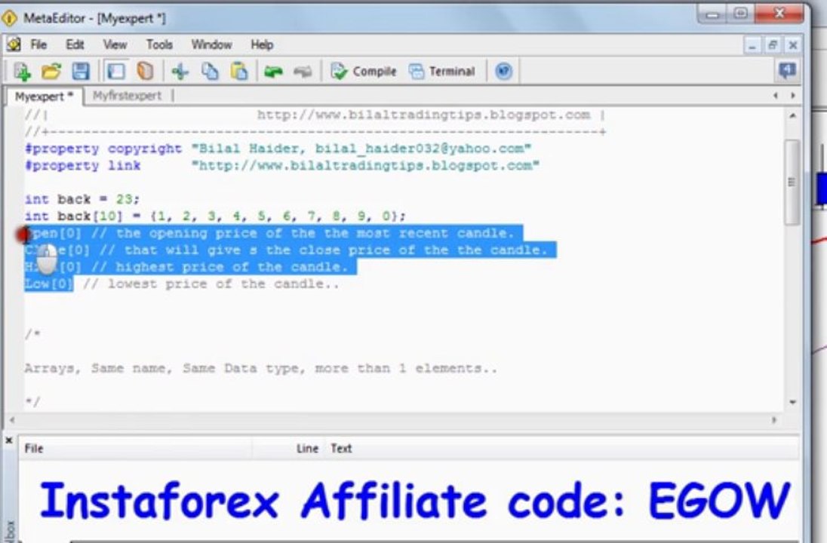Click the Cut toolbar icon
The image size is (827, 543).
(180, 71)
